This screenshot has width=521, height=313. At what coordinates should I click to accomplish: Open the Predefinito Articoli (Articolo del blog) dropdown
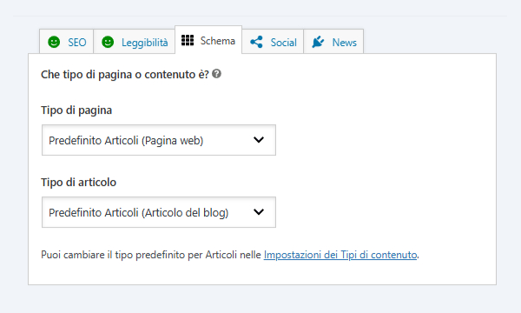[x=159, y=212]
